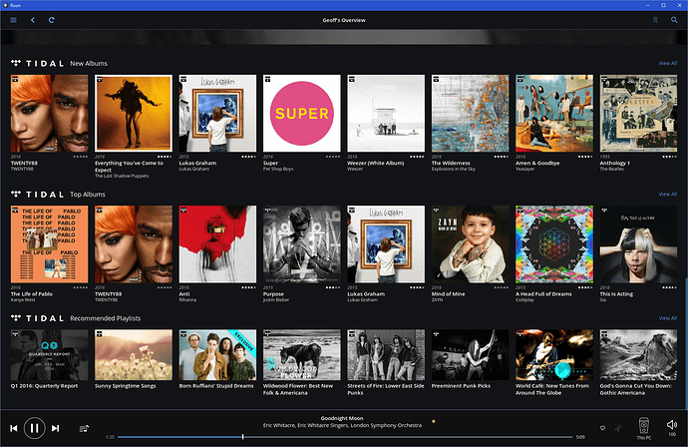Open Anthology 1 by The Beatles
The width and height of the screenshot is (688, 447).
638,114
